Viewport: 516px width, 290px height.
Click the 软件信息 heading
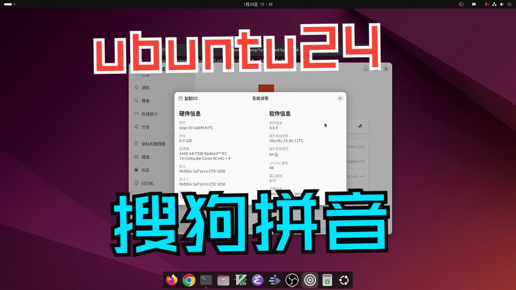click(280, 114)
